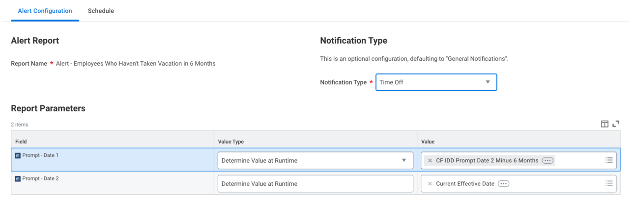Remove the Current Effective Date value
The image size is (635, 202).
point(430,184)
